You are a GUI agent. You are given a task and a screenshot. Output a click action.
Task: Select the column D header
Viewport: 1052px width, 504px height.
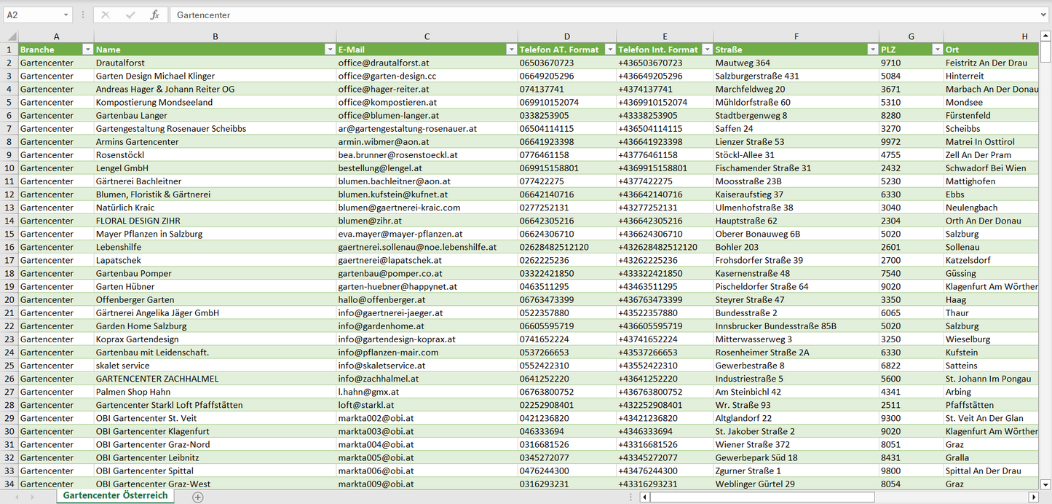566,36
